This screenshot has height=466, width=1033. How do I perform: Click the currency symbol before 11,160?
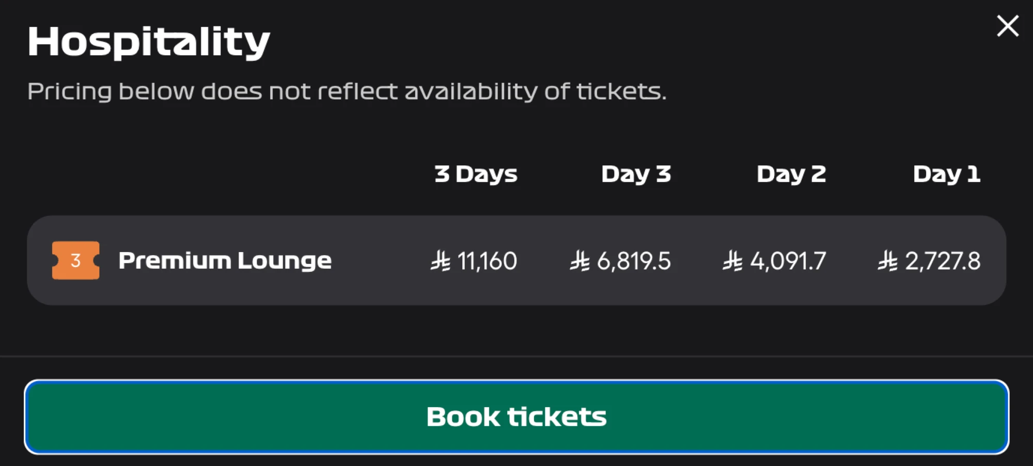pos(441,261)
